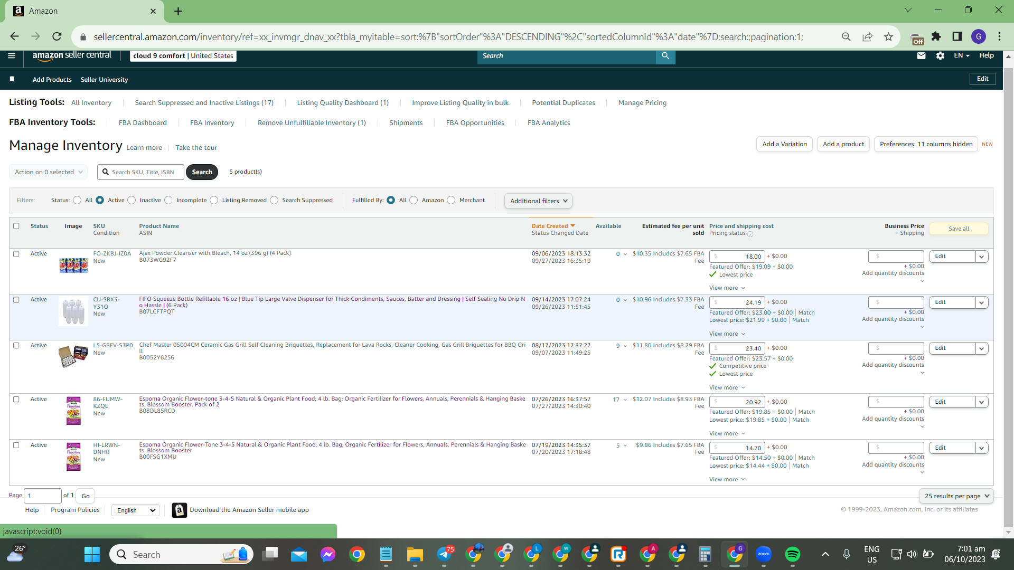Screen dimensions: 1014x570
Task: Go to Shipments tool
Action: [x=406, y=123]
